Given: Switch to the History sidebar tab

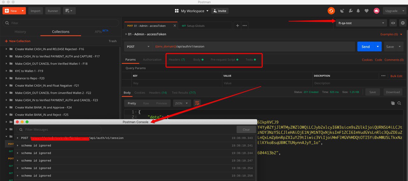Looking at the screenshot, I should (20, 32).
